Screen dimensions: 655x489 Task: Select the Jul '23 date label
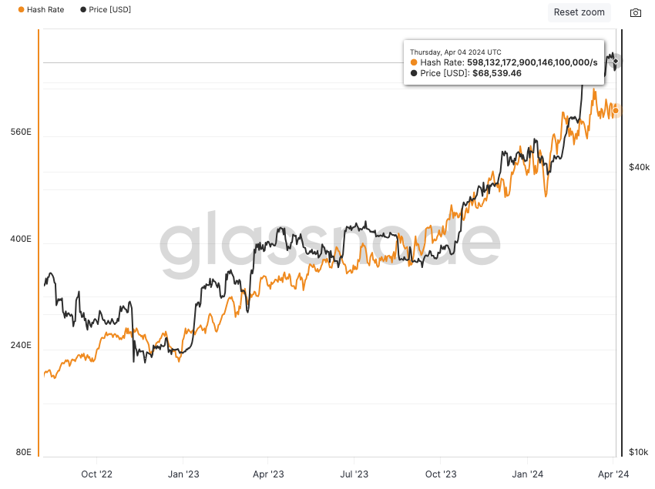[353, 474]
